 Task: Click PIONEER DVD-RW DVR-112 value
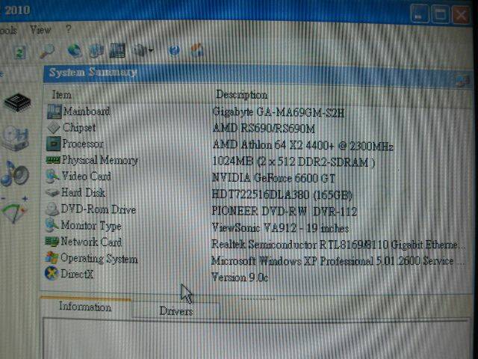click(x=284, y=211)
